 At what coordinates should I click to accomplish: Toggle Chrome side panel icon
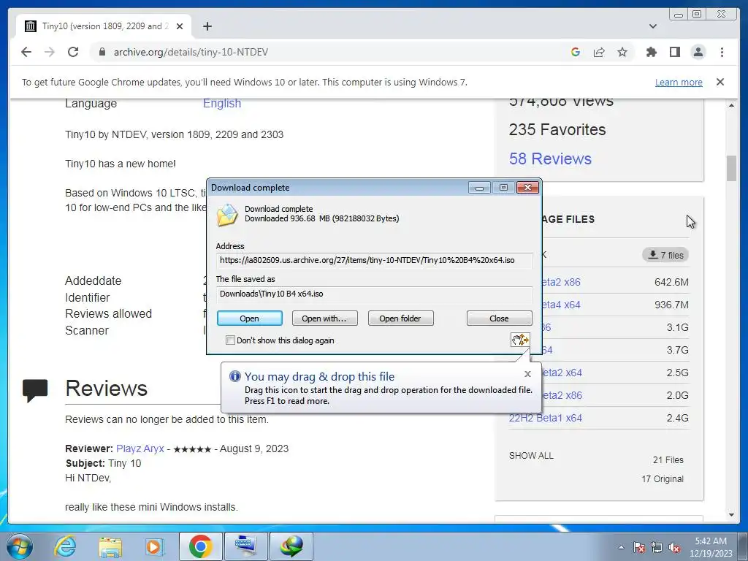pyautogui.click(x=674, y=52)
